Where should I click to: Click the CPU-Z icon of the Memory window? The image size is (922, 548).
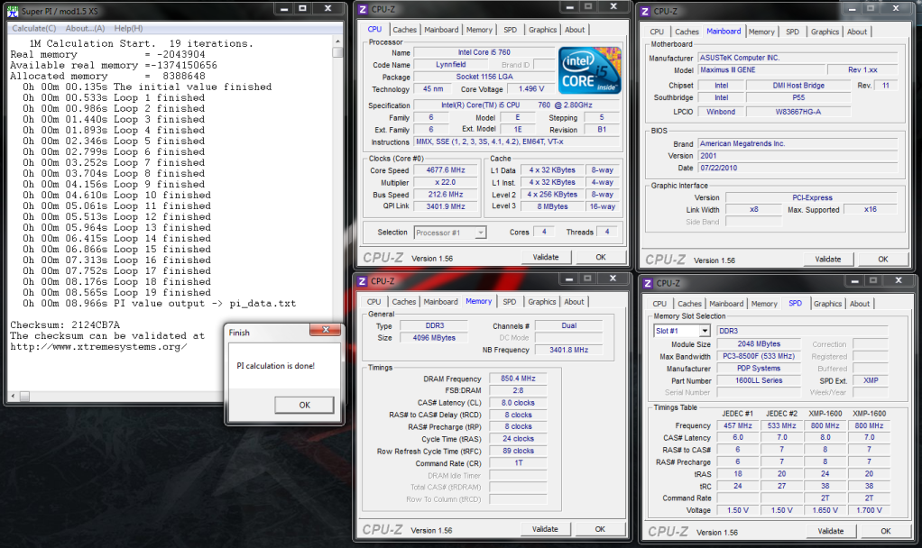coord(363,281)
